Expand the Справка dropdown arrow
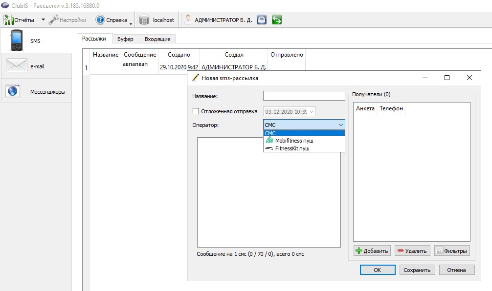 tap(131, 24)
